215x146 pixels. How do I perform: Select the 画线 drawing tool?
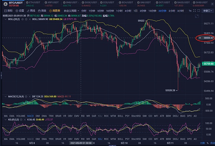(x=31, y=11)
